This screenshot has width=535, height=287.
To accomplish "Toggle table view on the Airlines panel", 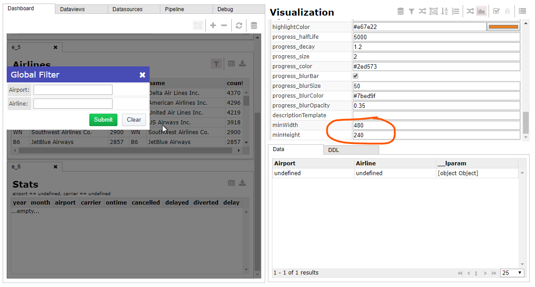I will pyautogui.click(x=231, y=63).
